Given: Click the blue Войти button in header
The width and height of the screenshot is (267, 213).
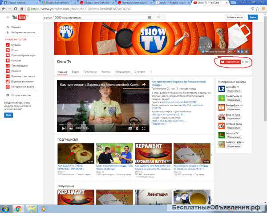Looking at the screenshot, I should pos(253,17).
